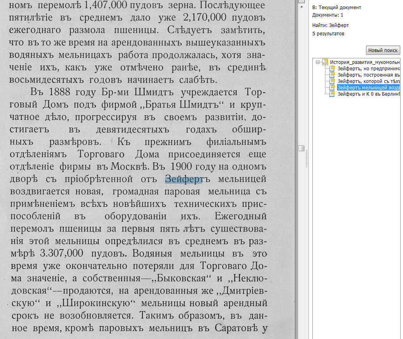Click result icon beside Зейфертъ, которой съ
403x339 pixels.
[332, 81]
